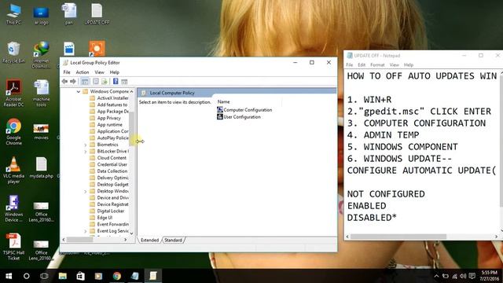
Task: Click the tree pane scroll-right arrow
Action: pyautogui.click(x=126, y=240)
